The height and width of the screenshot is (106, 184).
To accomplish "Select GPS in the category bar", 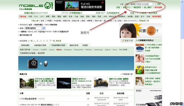I will [42, 17].
